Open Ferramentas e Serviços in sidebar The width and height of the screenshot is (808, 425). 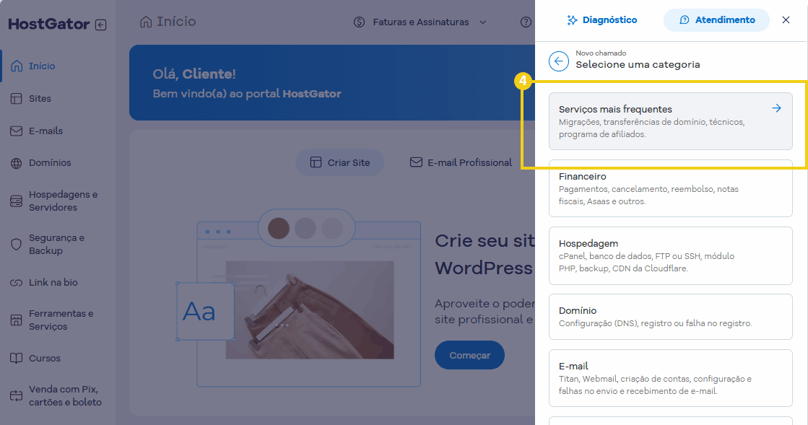[x=61, y=320]
